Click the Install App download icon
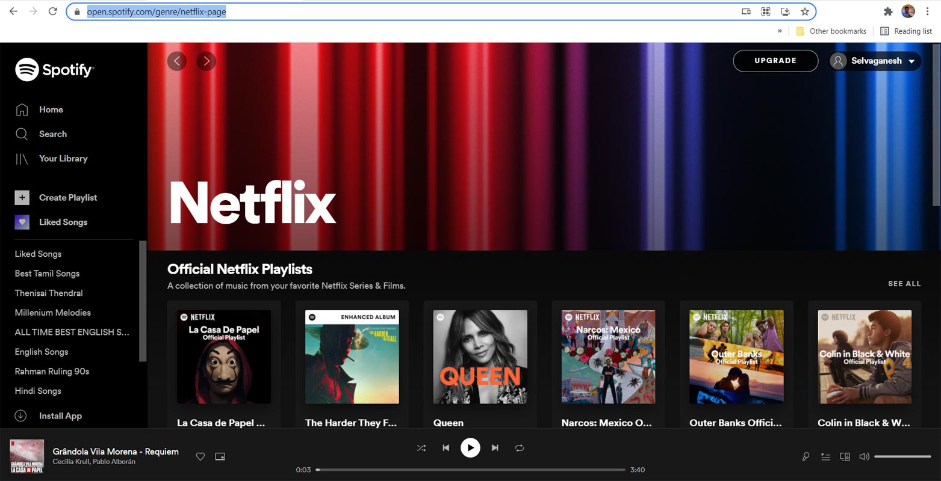Viewport: 941px width, 481px height. (x=20, y=415)
